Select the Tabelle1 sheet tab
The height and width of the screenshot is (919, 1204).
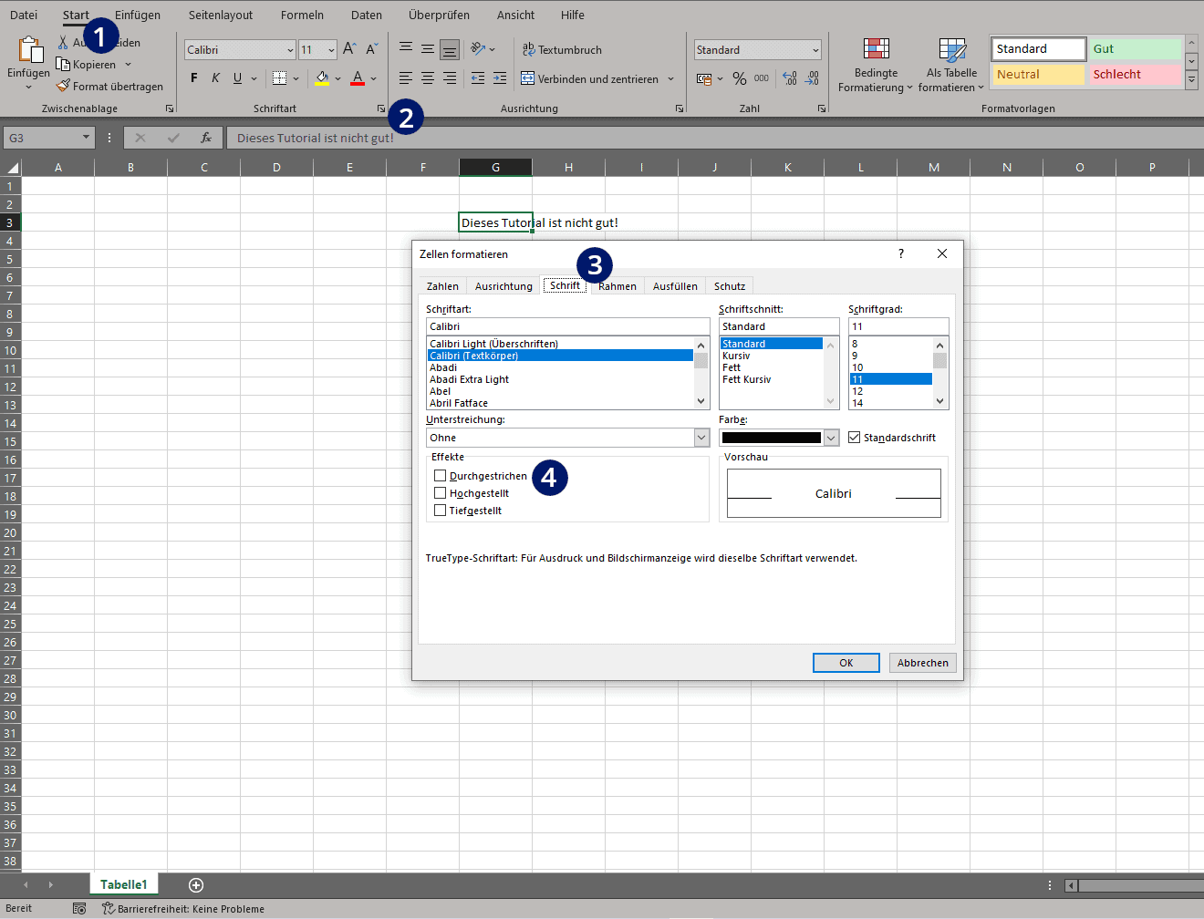(123, 883)
